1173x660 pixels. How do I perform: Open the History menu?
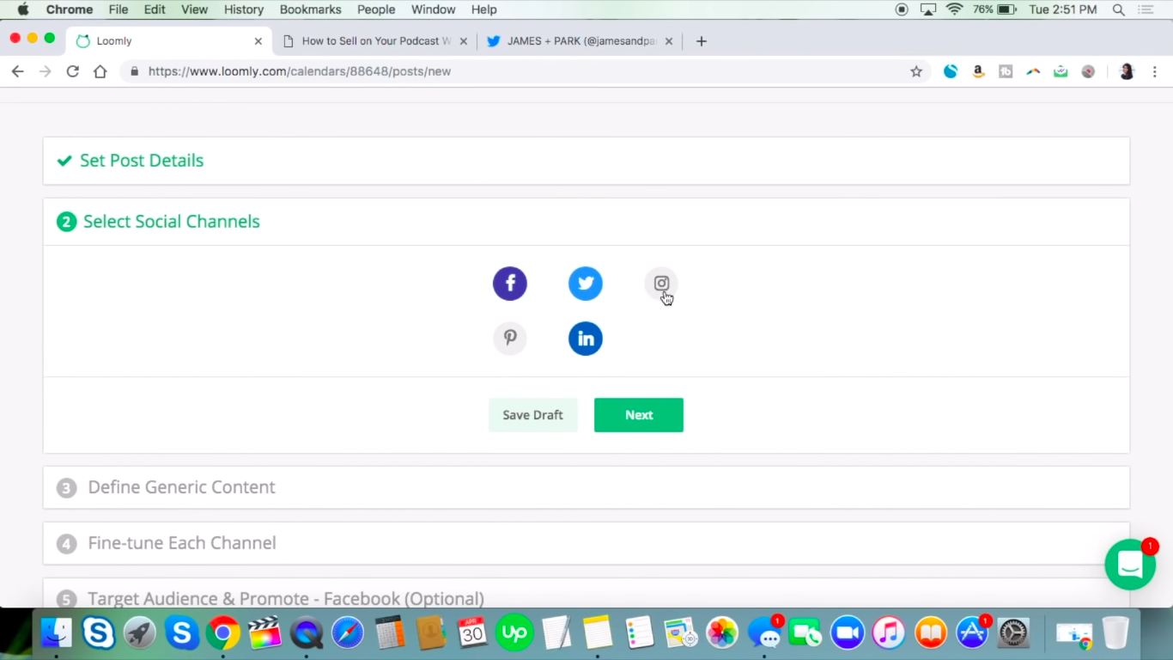[x=244, y=9]
